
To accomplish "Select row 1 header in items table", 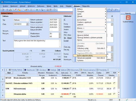I will click(2, 79).
